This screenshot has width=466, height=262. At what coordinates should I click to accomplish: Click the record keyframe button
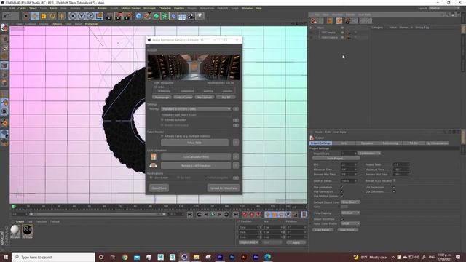(x=245, y=214)
